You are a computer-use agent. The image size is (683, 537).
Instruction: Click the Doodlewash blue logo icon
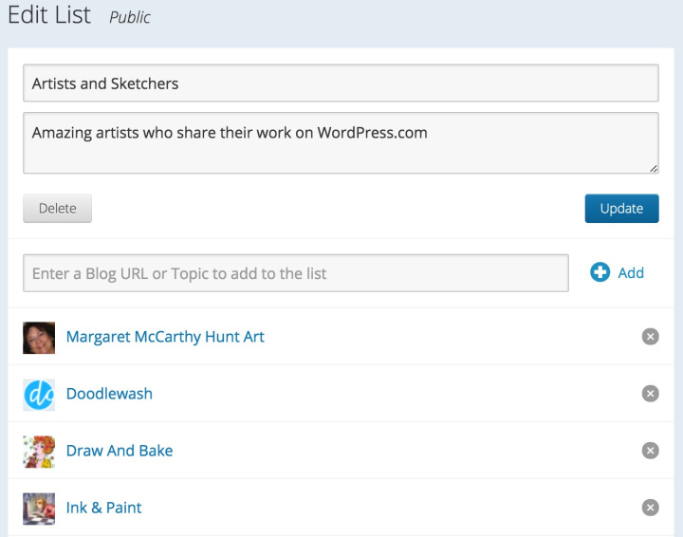(39, 395)
